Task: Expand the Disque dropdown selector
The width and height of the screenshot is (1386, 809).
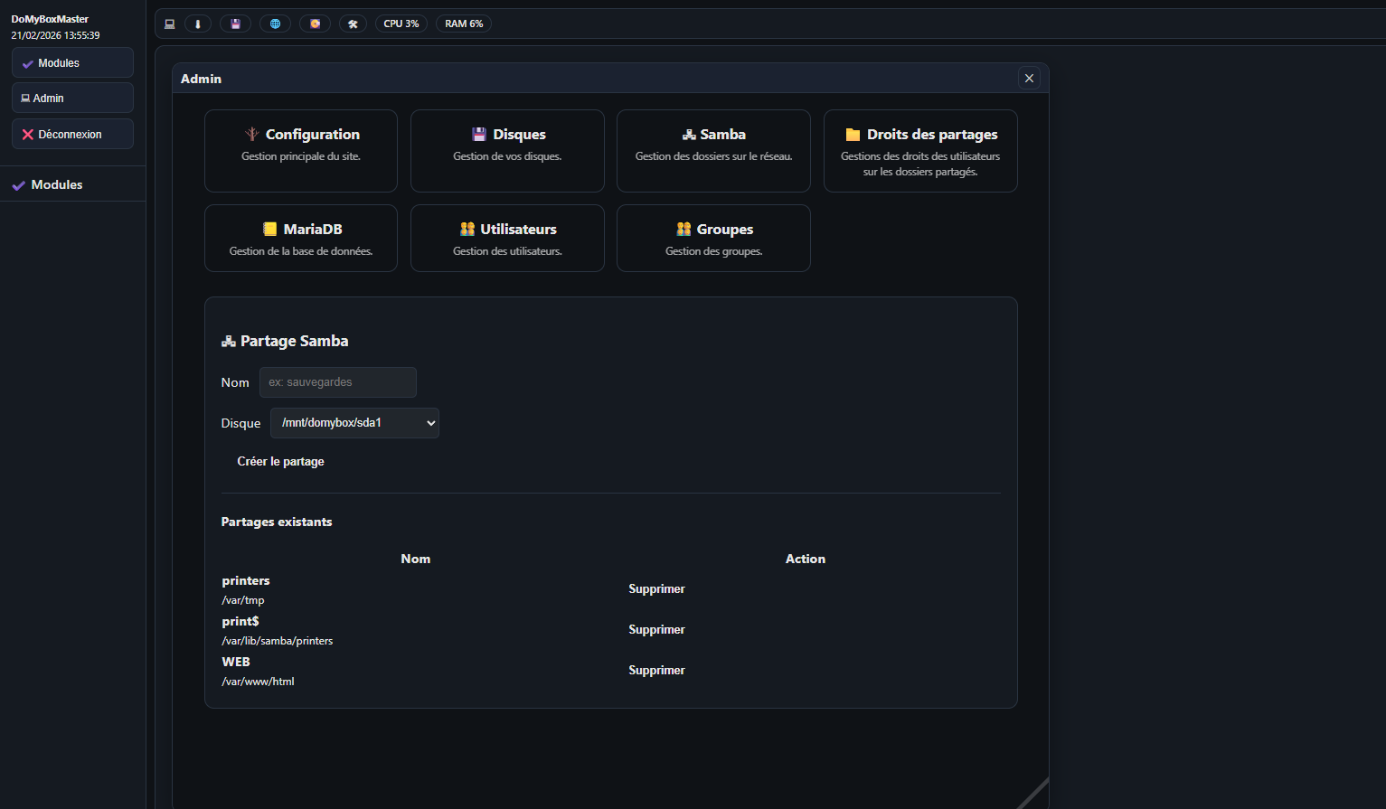Action: [x=354, y=423]
